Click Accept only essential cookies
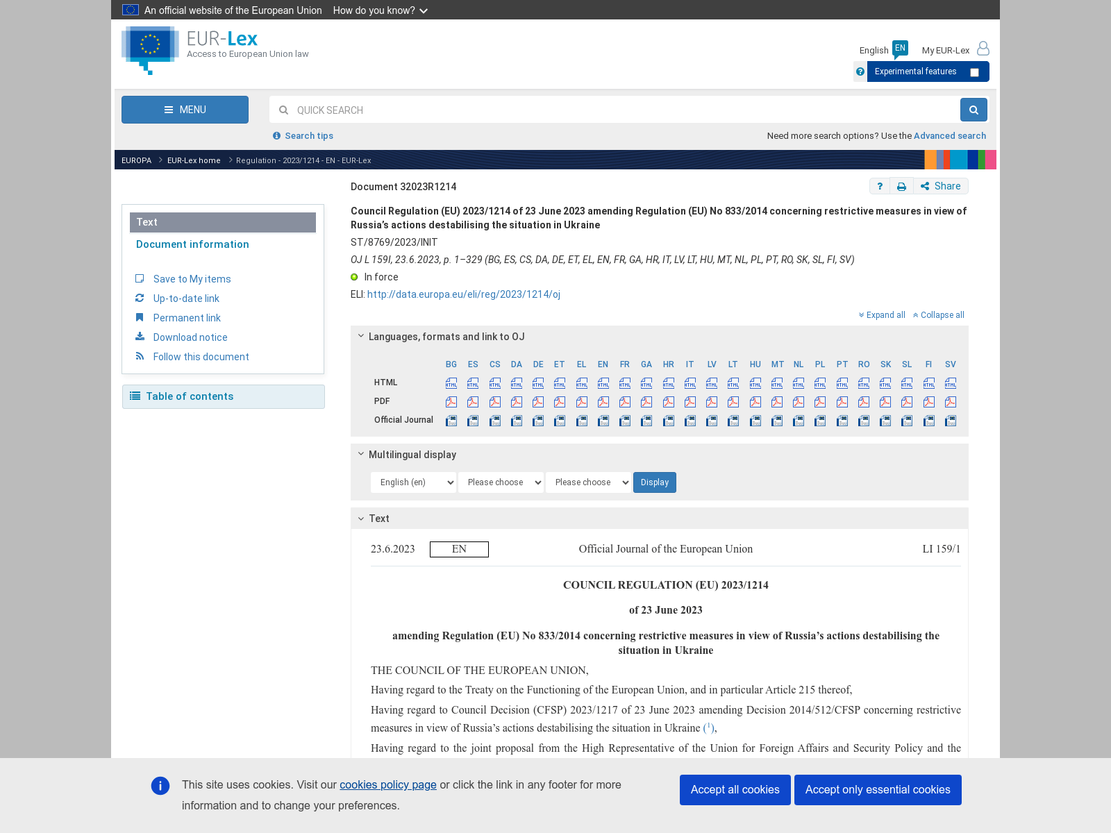 click(x=878, y=790)
